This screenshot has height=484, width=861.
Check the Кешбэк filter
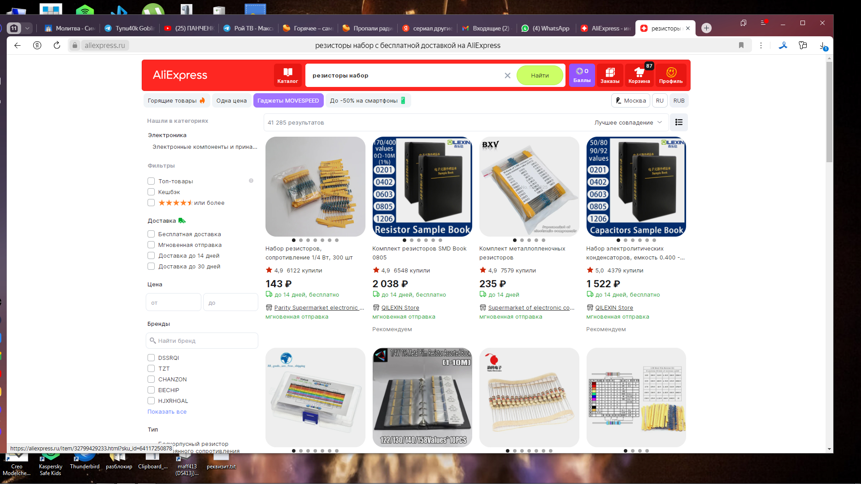[x=151, y=192]
